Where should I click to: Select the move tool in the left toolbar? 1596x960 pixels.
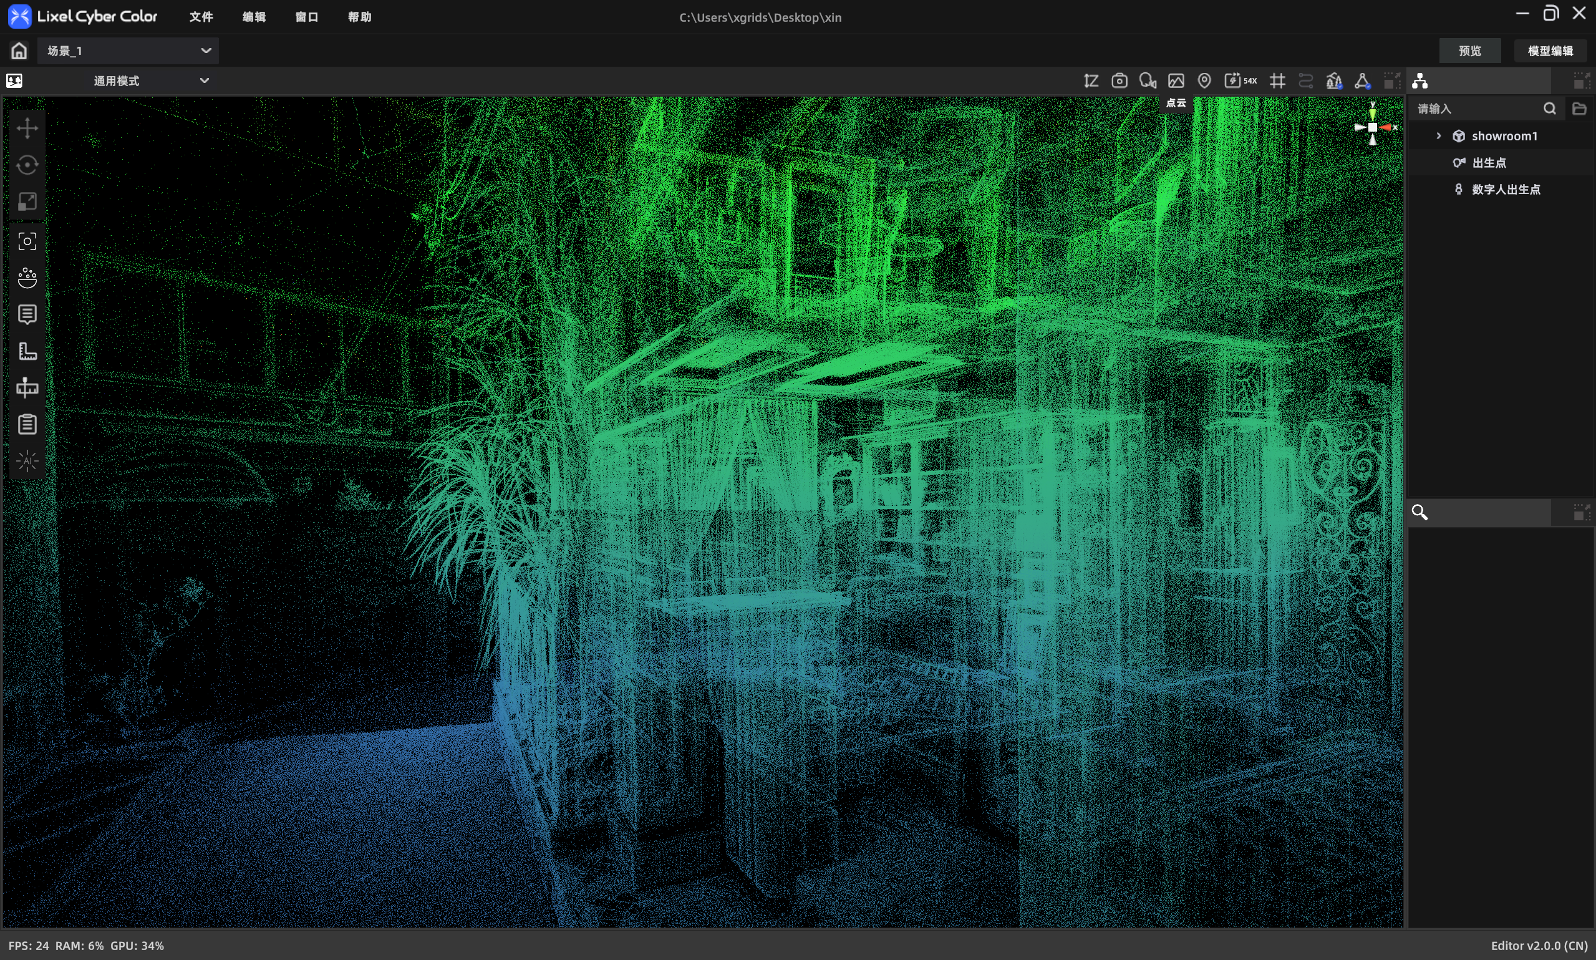tap(27, 128)
